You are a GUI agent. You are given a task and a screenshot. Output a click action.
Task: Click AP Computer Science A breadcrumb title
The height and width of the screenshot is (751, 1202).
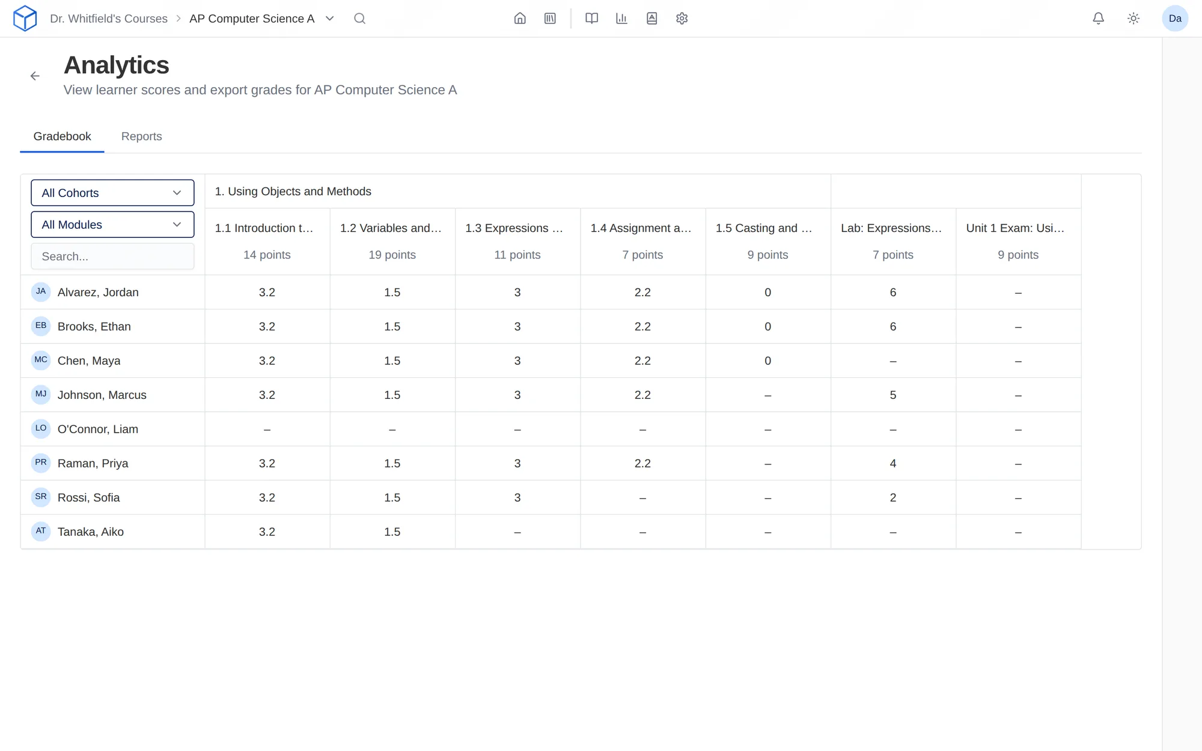tap(252, 19)
